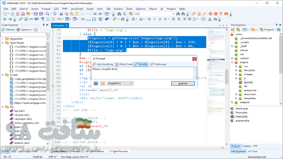Insert a horizontal rule line icon
The height and width of the screenshot is (159, 283).
coord(31,19)
